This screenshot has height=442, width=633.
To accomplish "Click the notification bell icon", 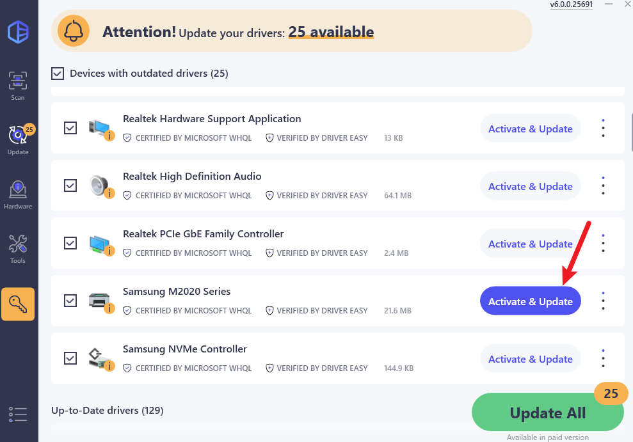I will [x=74, y=31].
